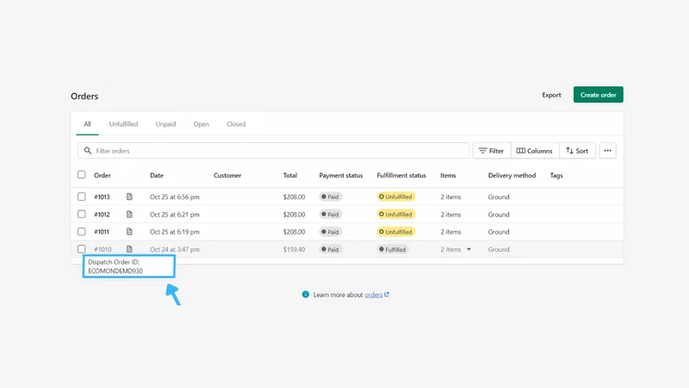Check the box for order #1011
Screen dimensions: 689x388
pyautogui.click(x=82, y=231)
